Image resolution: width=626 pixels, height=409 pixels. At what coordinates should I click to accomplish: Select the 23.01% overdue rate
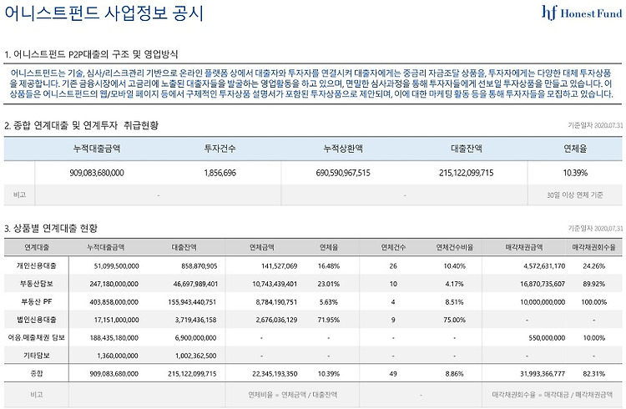click(x=329, y=284)
